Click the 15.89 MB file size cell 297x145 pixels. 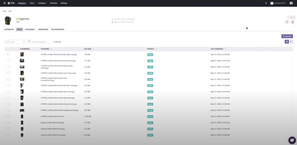88,116
